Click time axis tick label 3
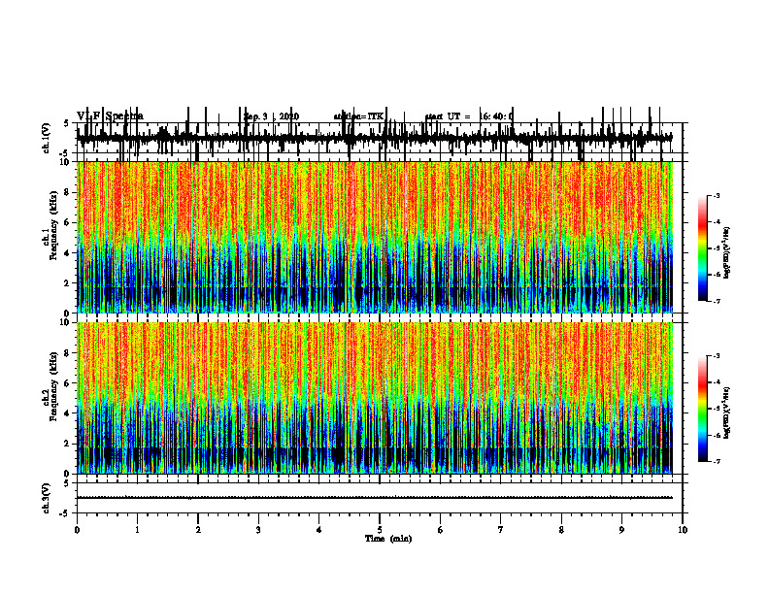 [x=258, y=530]
